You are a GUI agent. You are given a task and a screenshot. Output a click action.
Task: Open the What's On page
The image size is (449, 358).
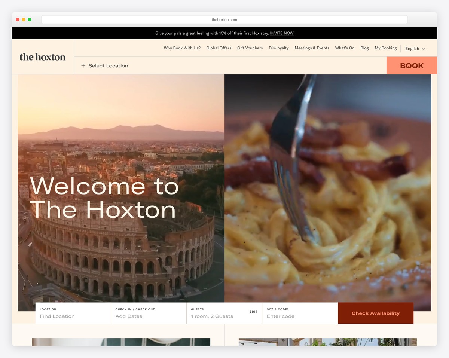tap(345, 48)
